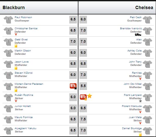Click the red arrow under Florent Malouda

click(x=140, y=112)
